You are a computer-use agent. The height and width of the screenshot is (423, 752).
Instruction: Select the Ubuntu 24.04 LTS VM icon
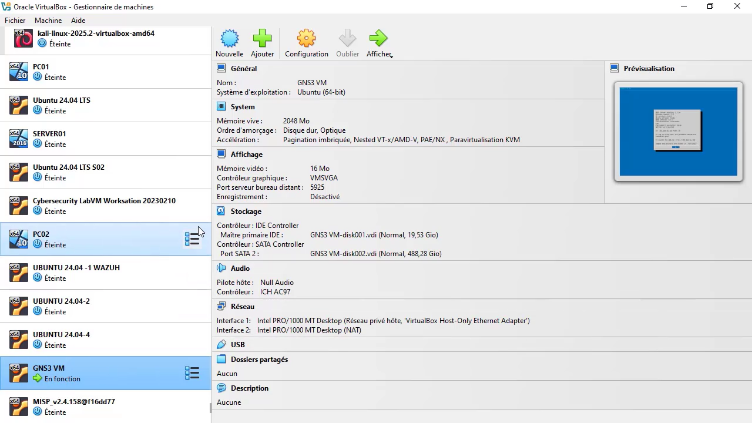pos(19,106)
